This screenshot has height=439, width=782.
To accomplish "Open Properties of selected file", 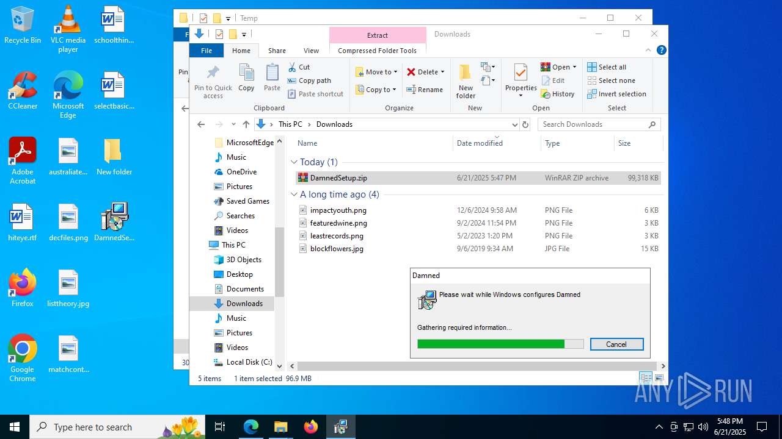I will [x=521, y=80].
